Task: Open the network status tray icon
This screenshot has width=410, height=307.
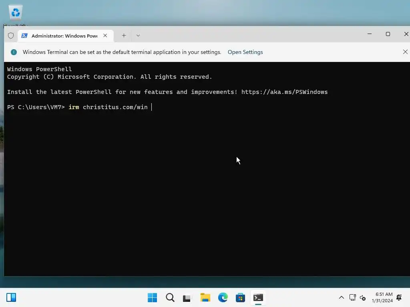Action: (x=352, y=297)
